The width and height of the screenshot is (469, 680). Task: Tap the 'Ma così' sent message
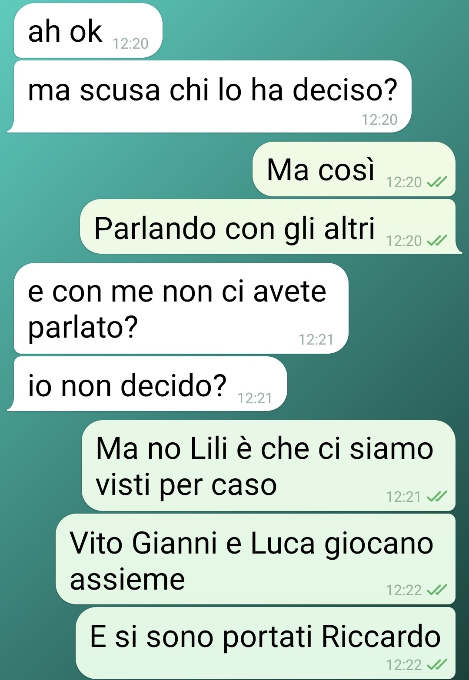click(x=354, y=169)
